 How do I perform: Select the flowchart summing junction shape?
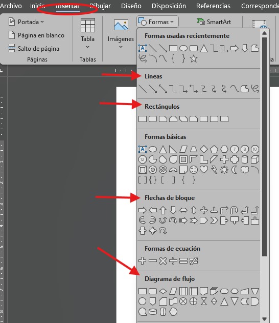[x=183, y=301]
